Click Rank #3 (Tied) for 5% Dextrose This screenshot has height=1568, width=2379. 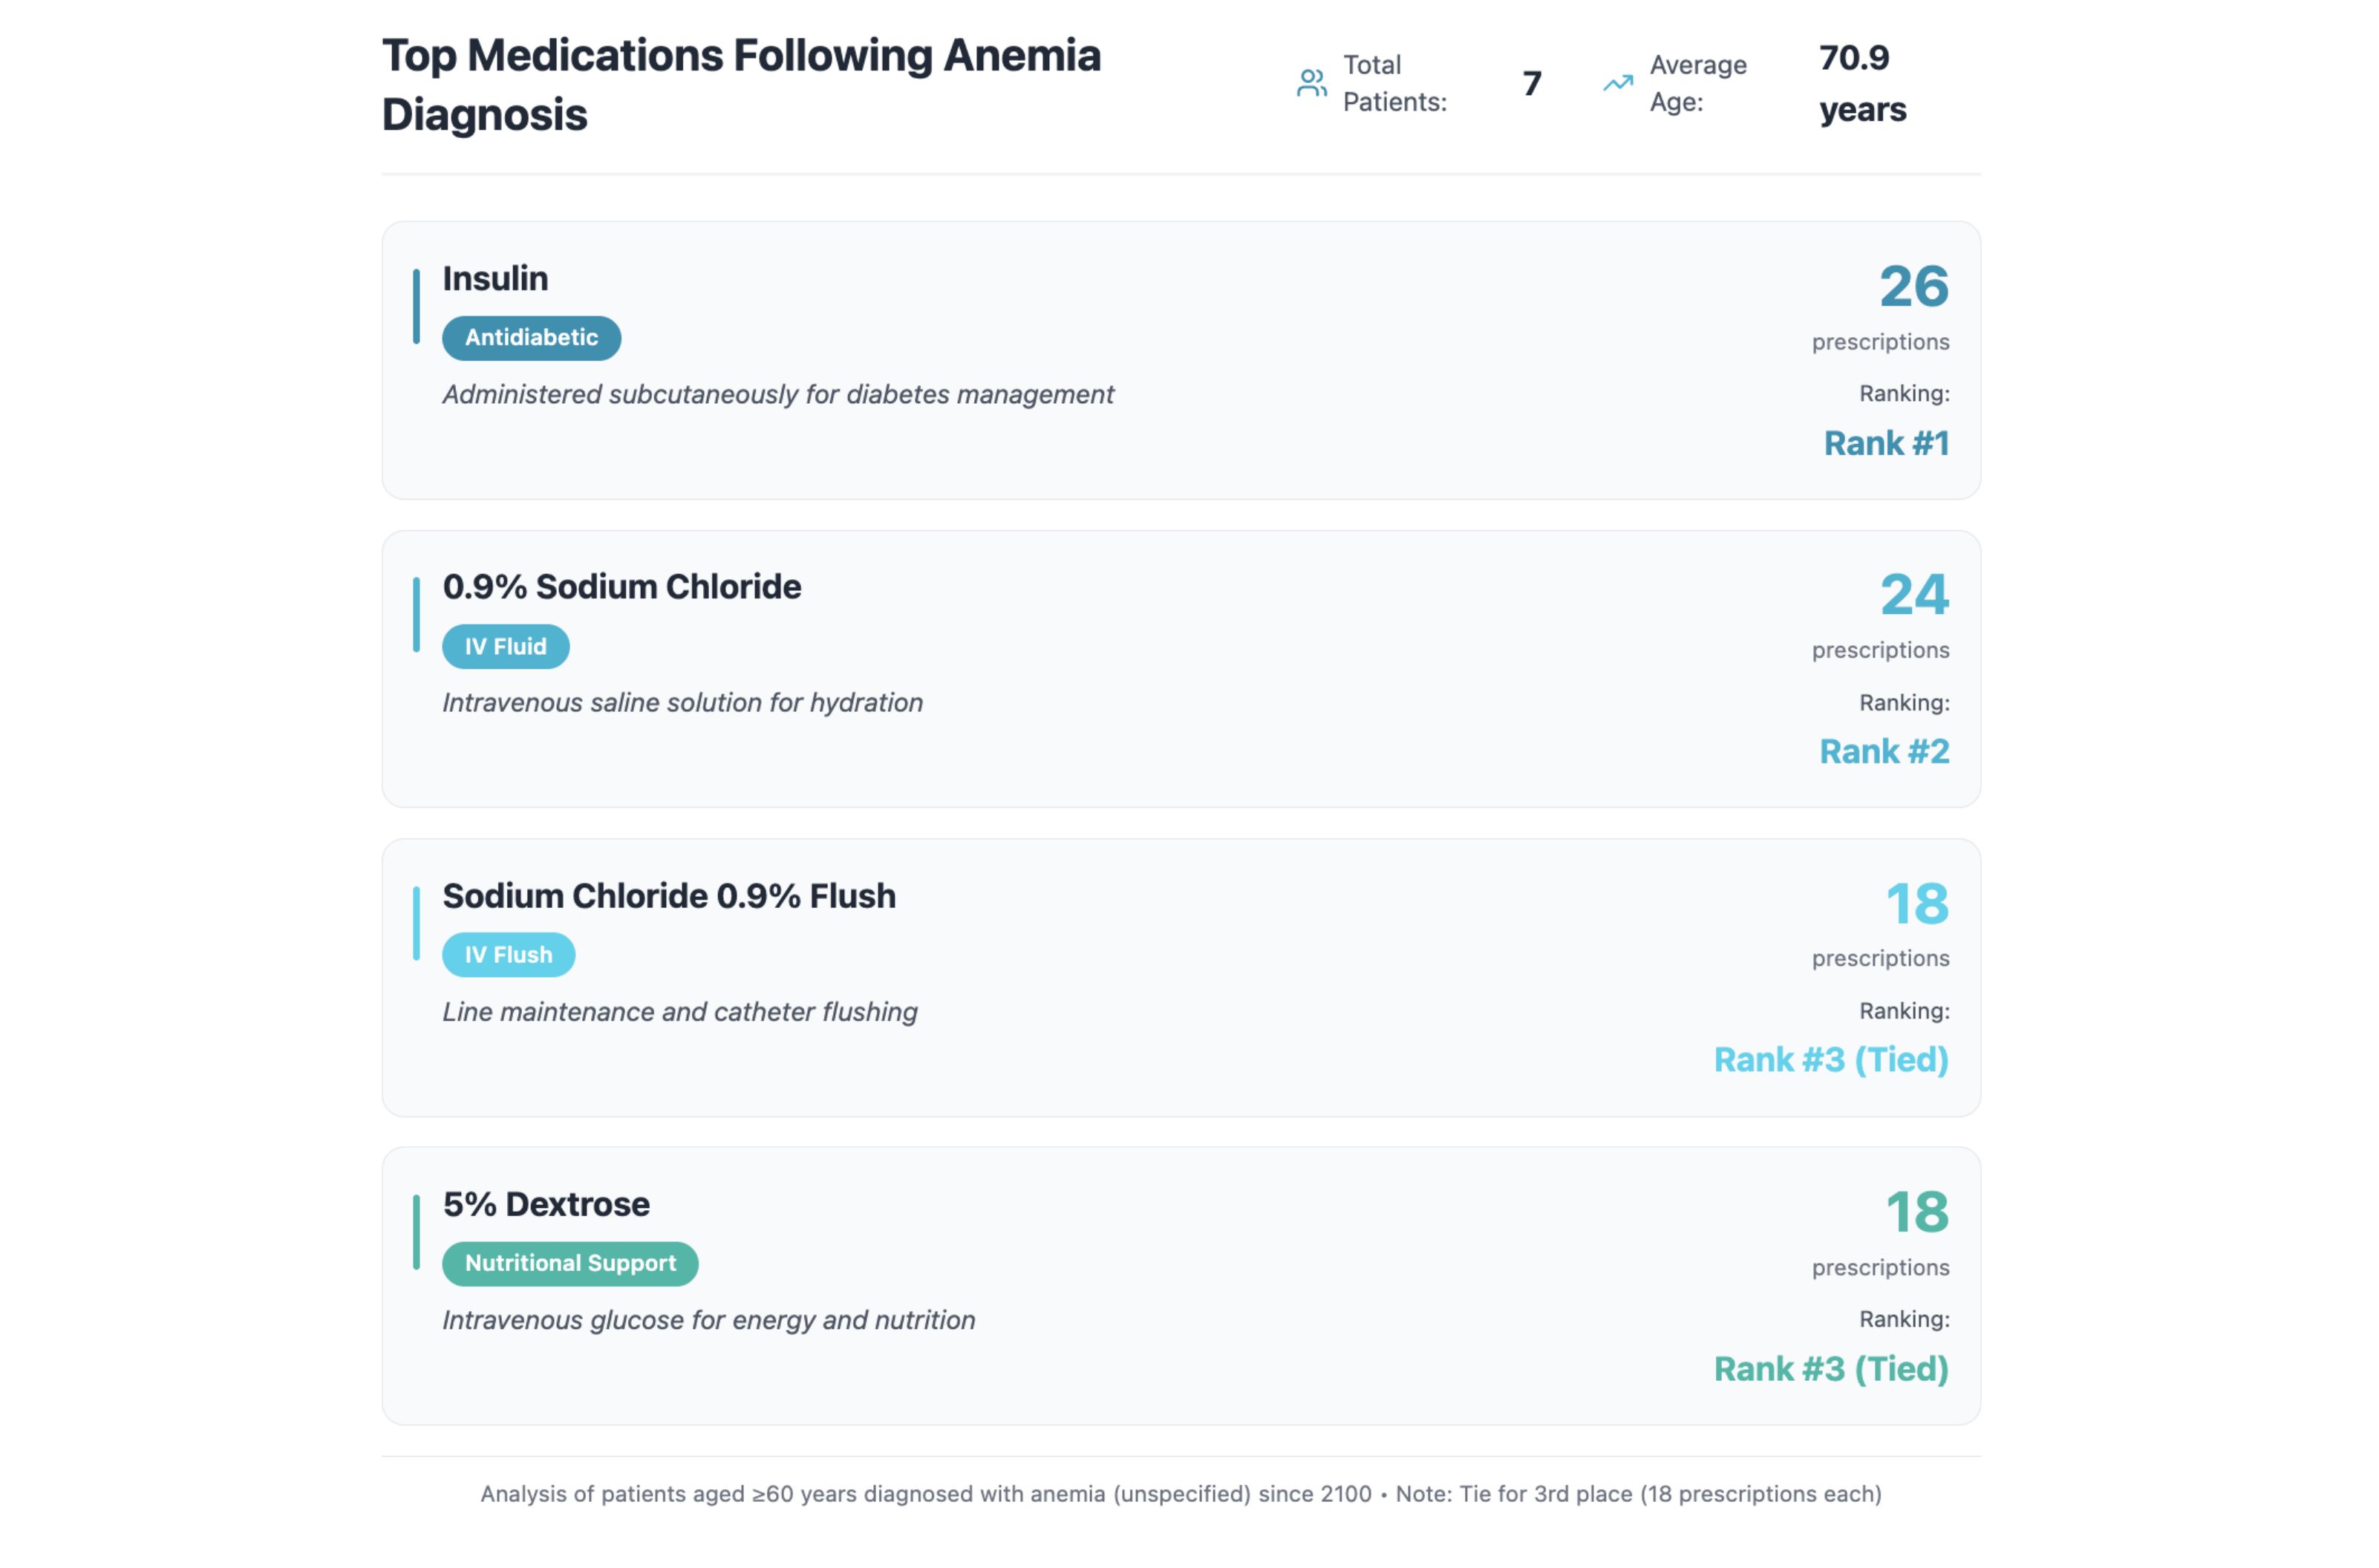coord(1831,1369)
